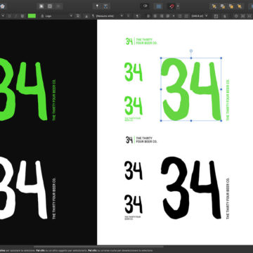Align text center in context toolbar

[155, 16]
